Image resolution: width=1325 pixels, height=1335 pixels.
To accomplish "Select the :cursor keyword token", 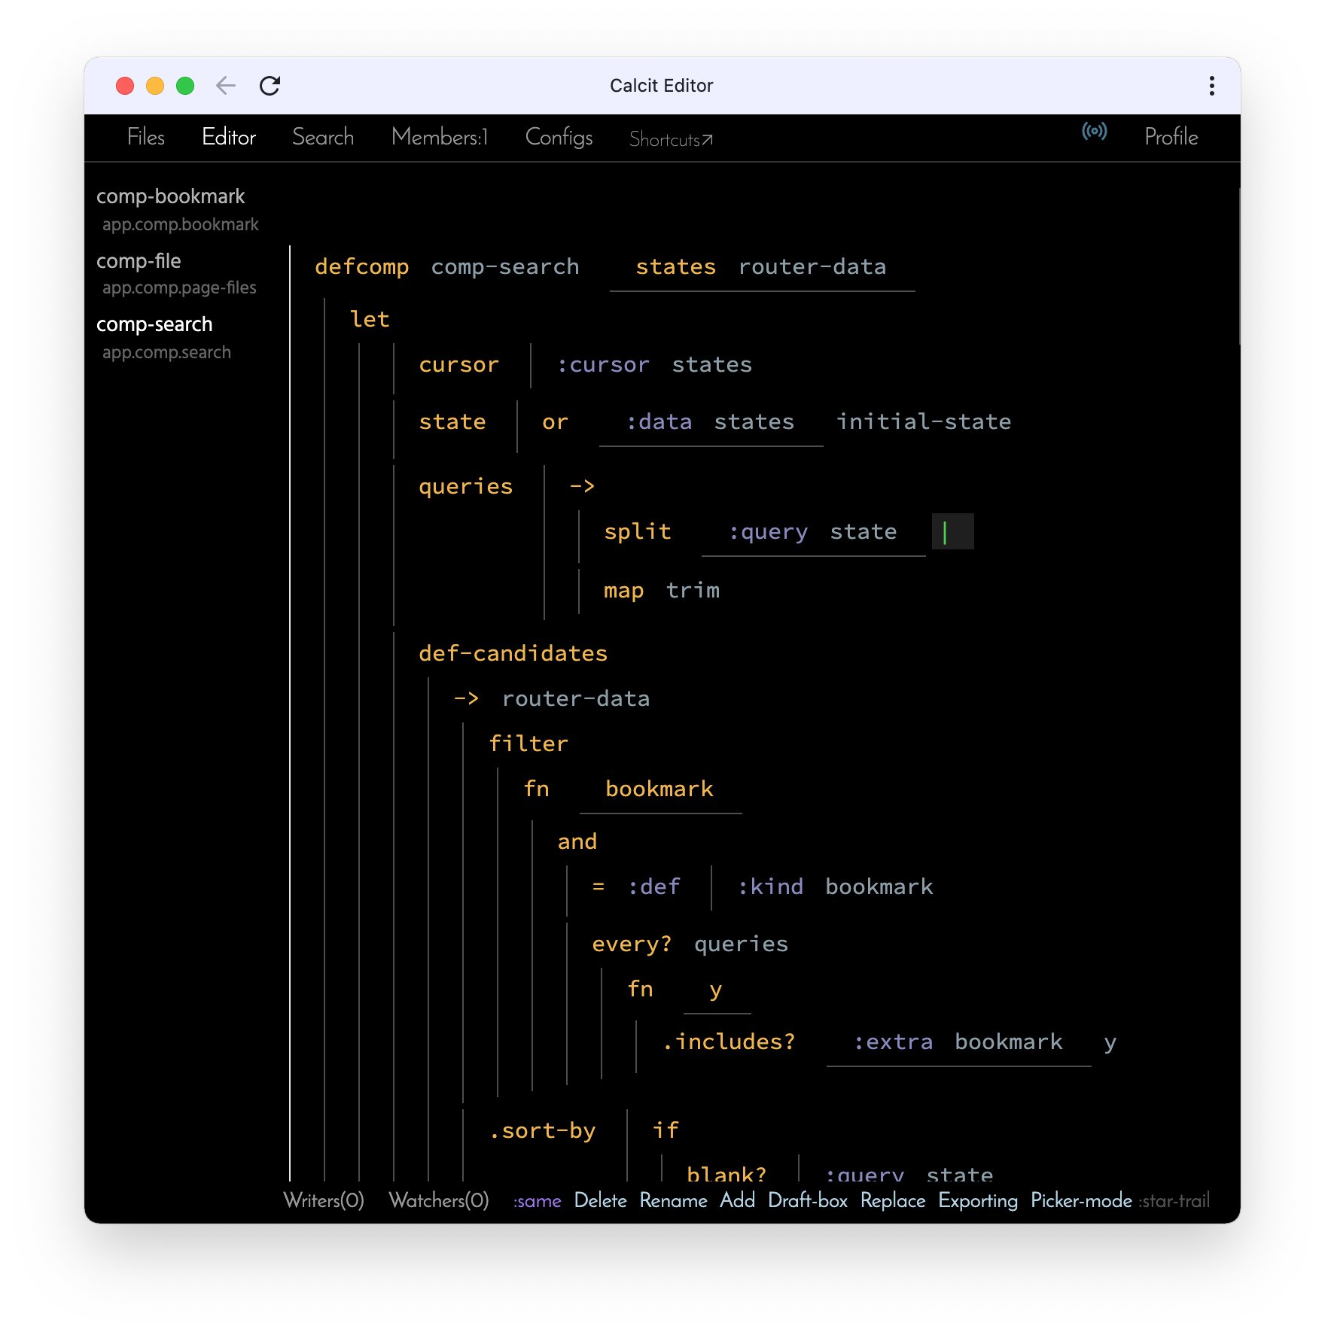I will click(603, 364).
